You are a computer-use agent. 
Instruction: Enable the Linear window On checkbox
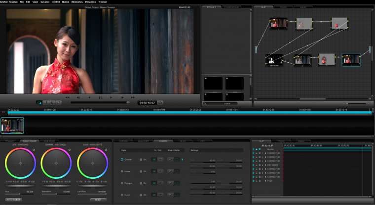pyautogui.click(x=141, y=171)
